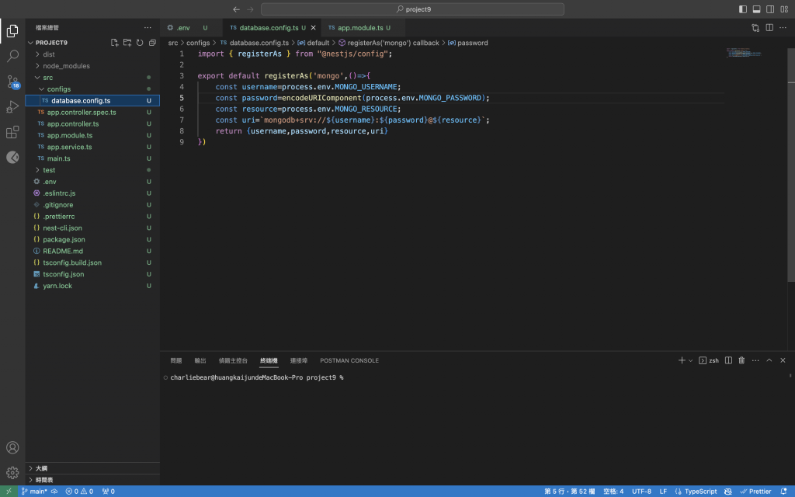
Task: Split the editor to the right
Action: pos(769,28)
